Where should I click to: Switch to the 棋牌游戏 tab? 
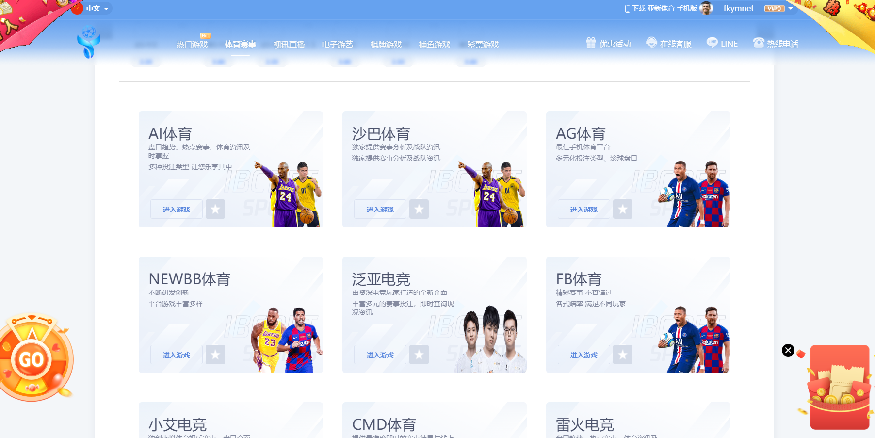click(385, 44)
